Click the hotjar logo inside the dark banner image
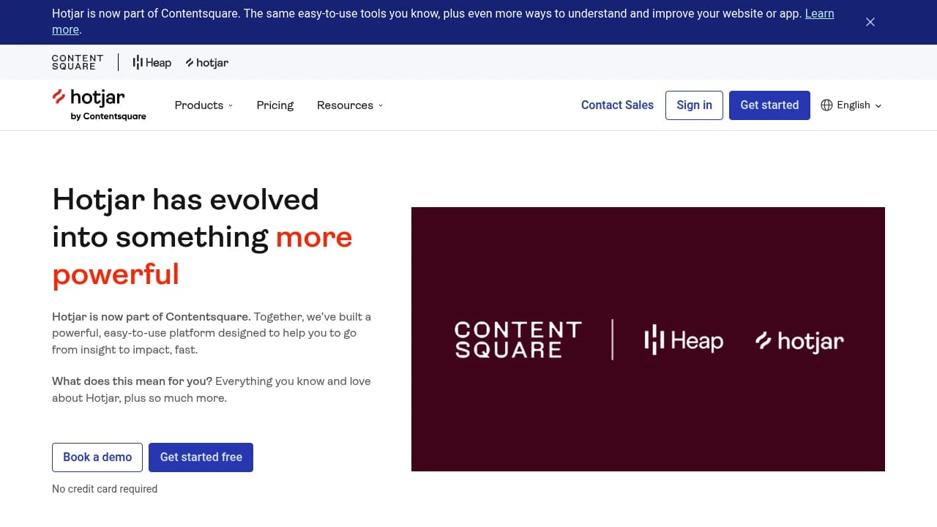 (x=799, y=340)
